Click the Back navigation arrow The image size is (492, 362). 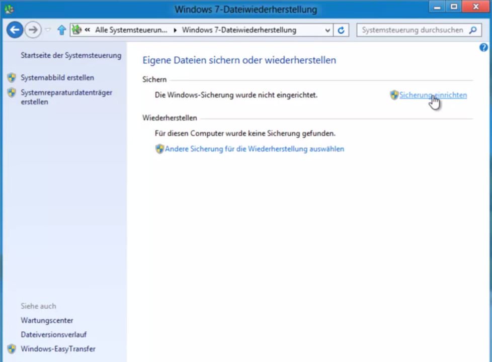pos(15,30)
